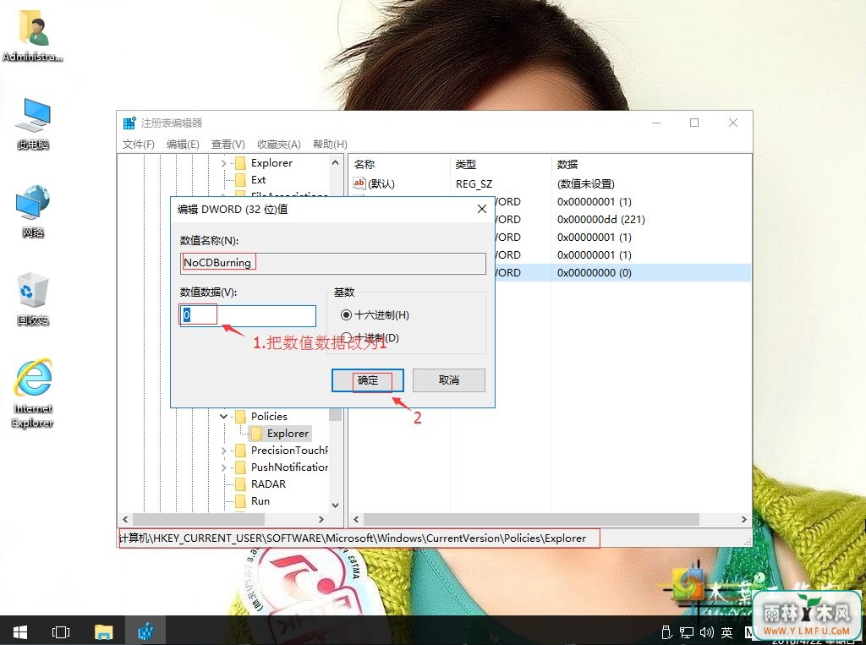Screen dimensions: 866x645
Task: Click the REG_SZ type cell
Action: point(474,184)
